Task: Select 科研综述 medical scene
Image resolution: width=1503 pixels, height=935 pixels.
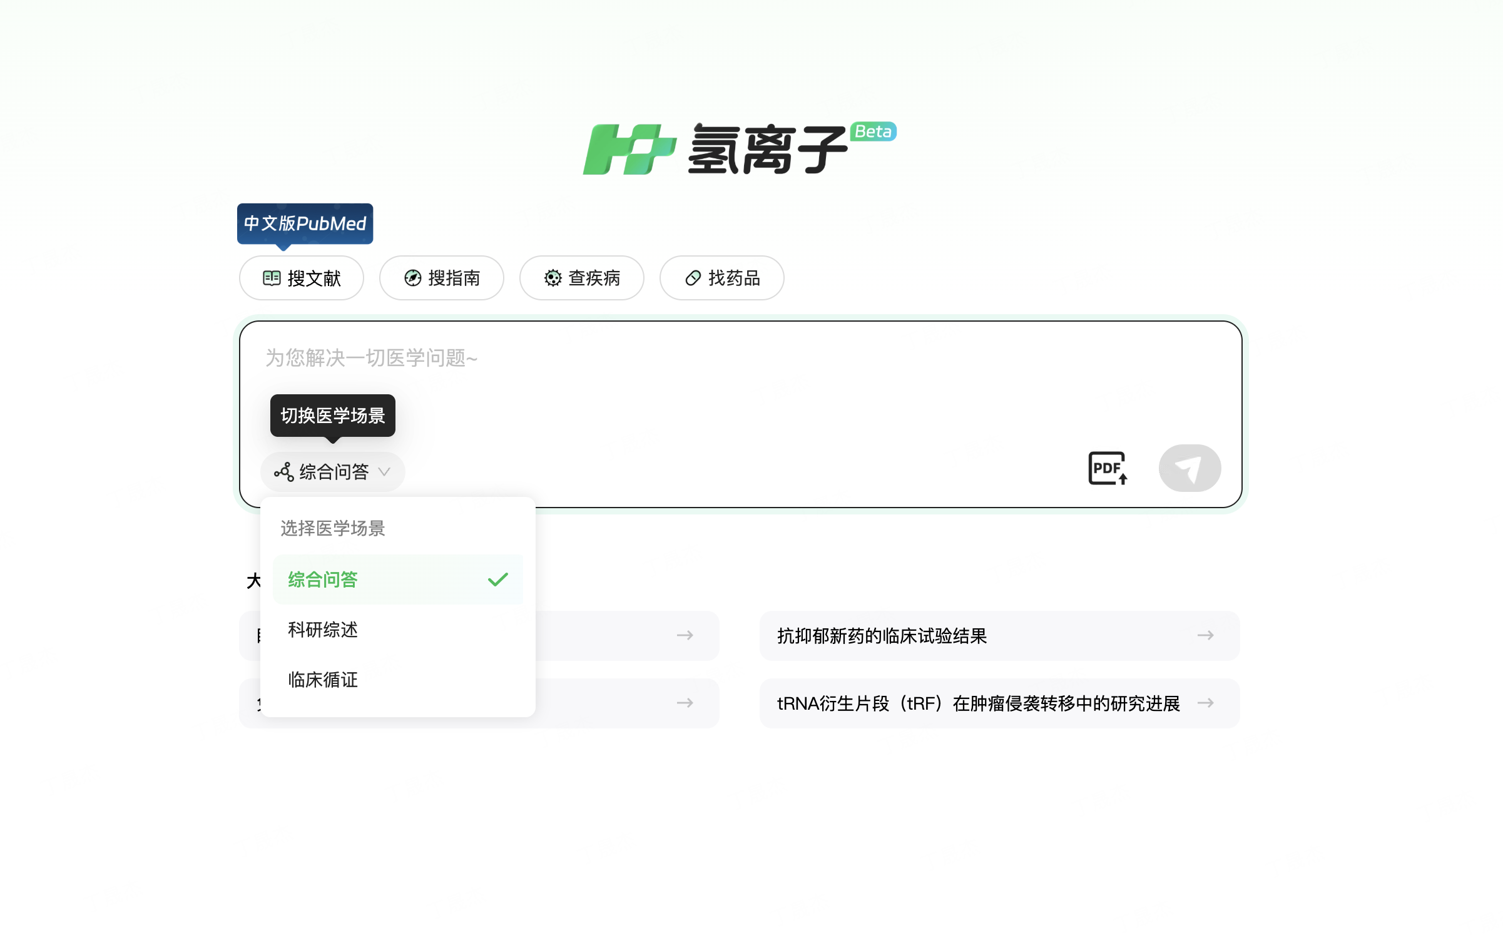Action: tap(323, 630)
